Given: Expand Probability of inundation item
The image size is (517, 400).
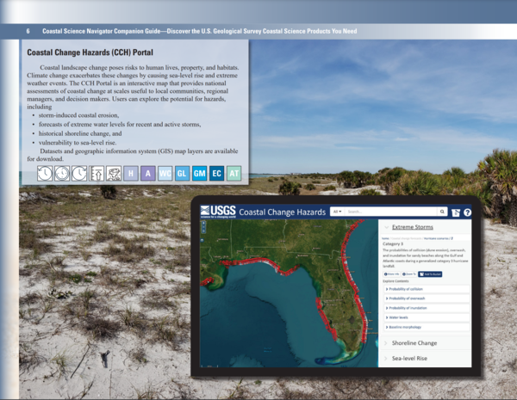Looking at the screenshot, I should pos(427,308).
